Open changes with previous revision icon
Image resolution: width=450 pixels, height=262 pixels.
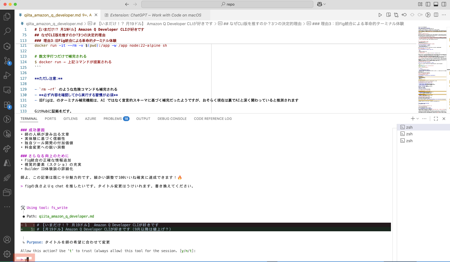pos(404,15)
